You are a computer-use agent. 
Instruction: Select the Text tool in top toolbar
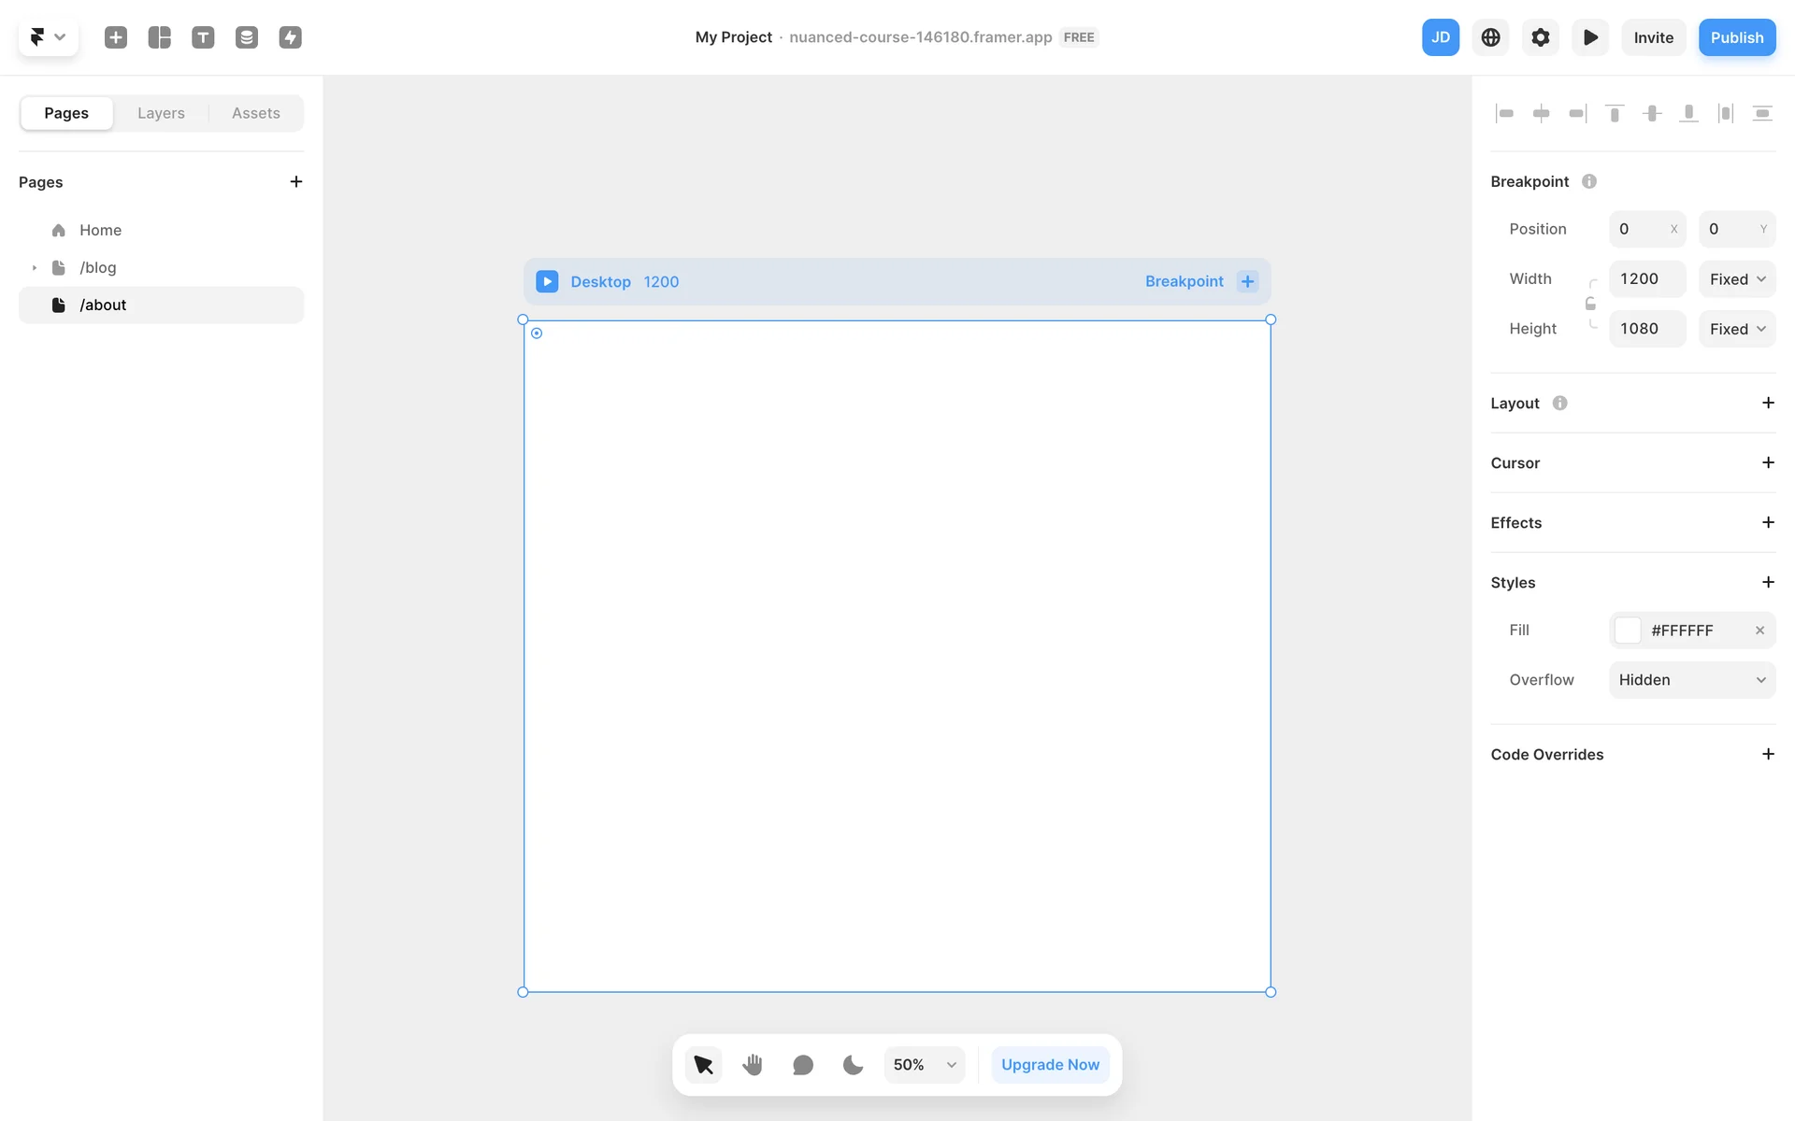(203, 37)
